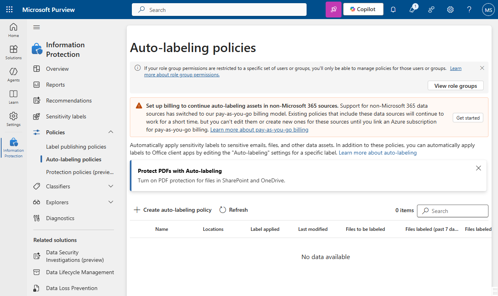Open Agents from the left rail
Viewport: 498px width, 296px height.
13,74
